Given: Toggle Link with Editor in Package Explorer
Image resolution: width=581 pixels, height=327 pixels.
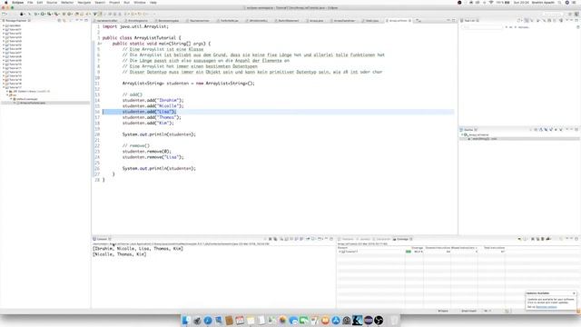Looking at the screenshot, I should pos(64,20).
